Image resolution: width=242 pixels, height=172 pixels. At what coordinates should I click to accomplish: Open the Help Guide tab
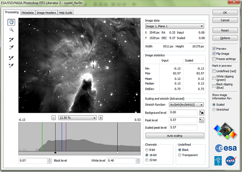point(65,13)
